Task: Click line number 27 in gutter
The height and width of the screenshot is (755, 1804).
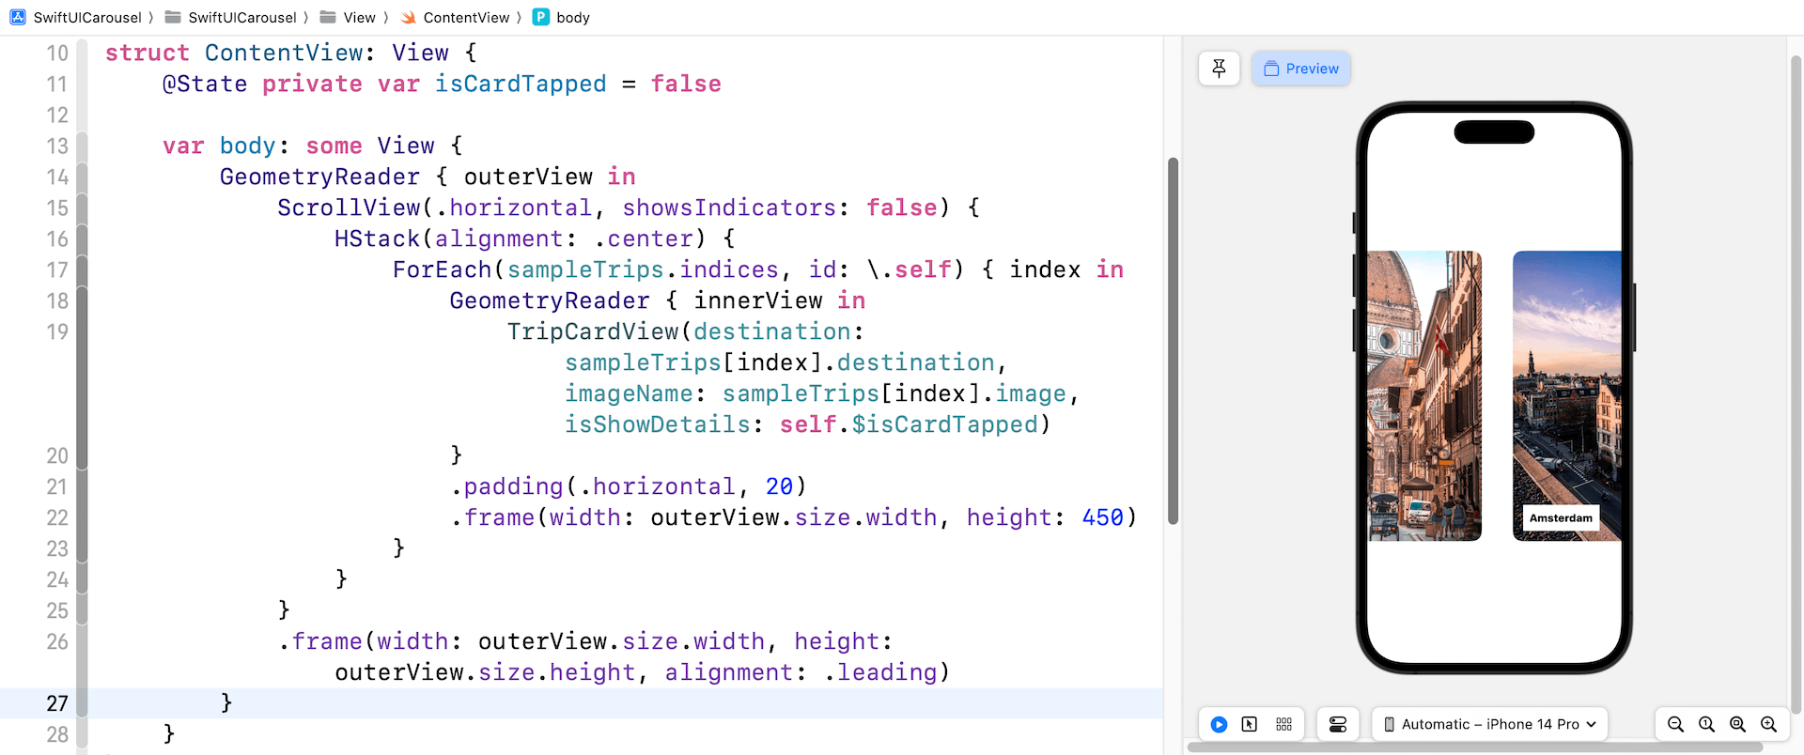Action: (x=57, y=703)
